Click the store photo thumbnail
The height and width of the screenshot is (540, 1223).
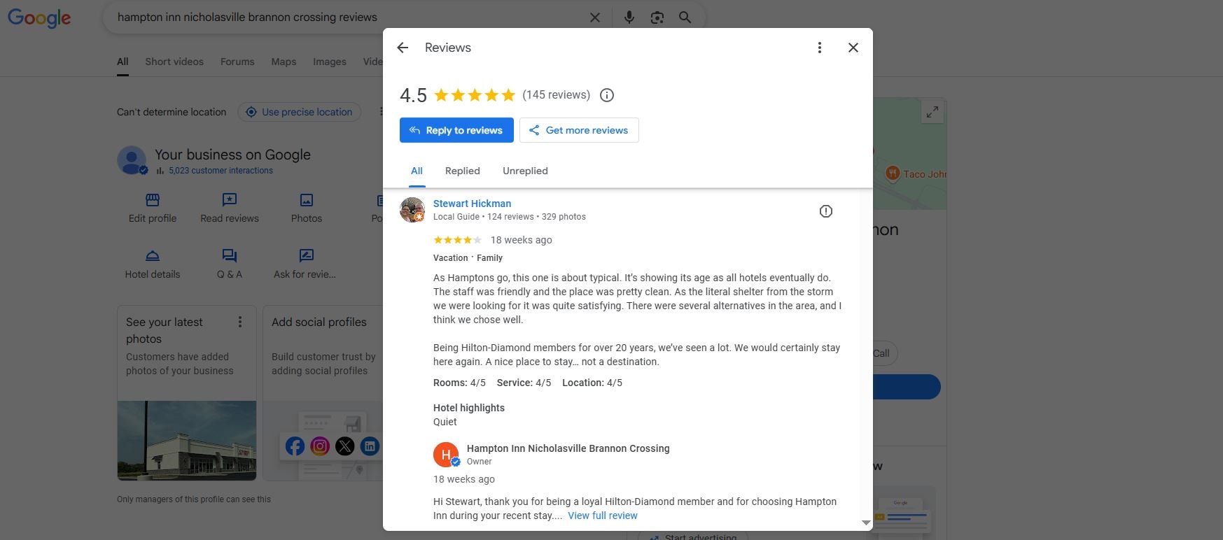pyautogui.click(x=187, y=441)
